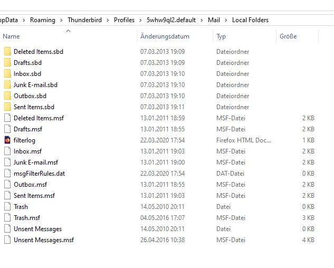Click the 3 KB size value

308,218
